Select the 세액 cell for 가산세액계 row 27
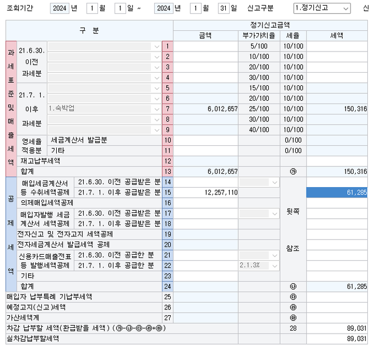 coord(337,318)
